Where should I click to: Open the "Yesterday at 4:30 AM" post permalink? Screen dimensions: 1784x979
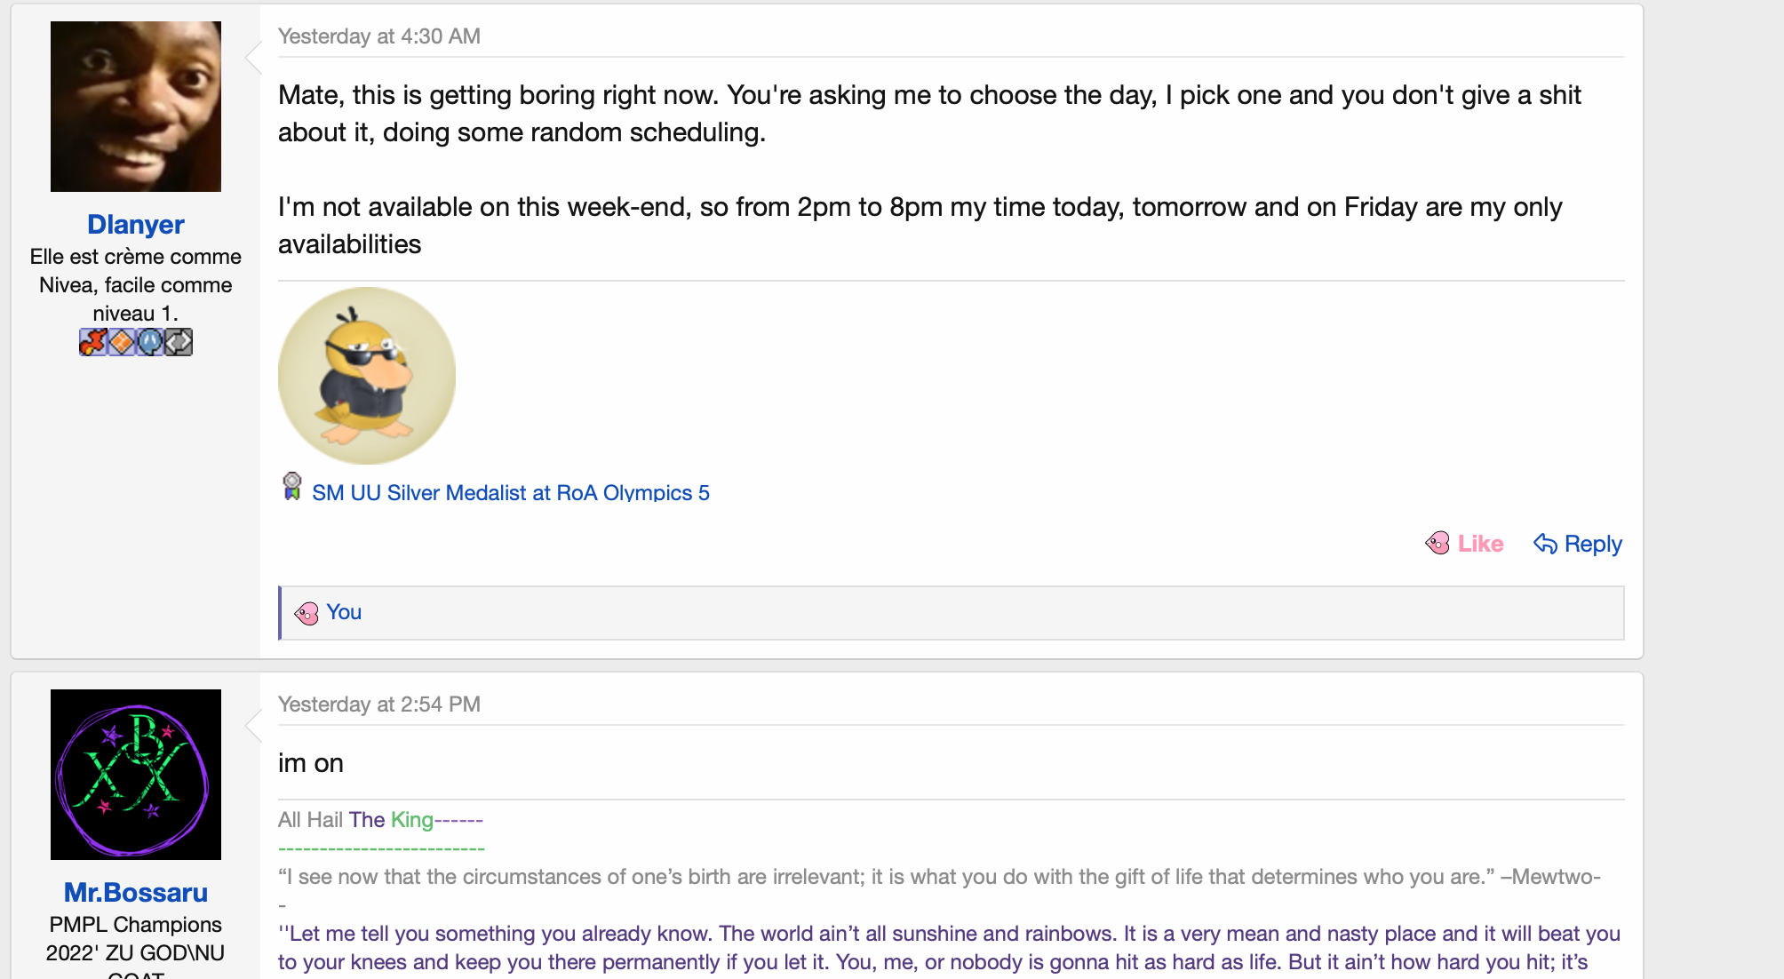[x=378, y=36]
